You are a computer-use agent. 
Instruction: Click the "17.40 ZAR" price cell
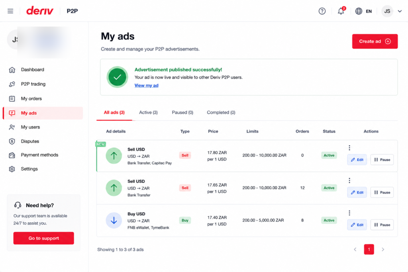217,217
